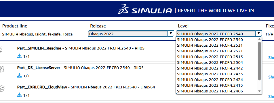274x103 pixels.
Task: Select SIMULIA Abaqus 2022 FP.CFA.2521 option
Action: 217,51
